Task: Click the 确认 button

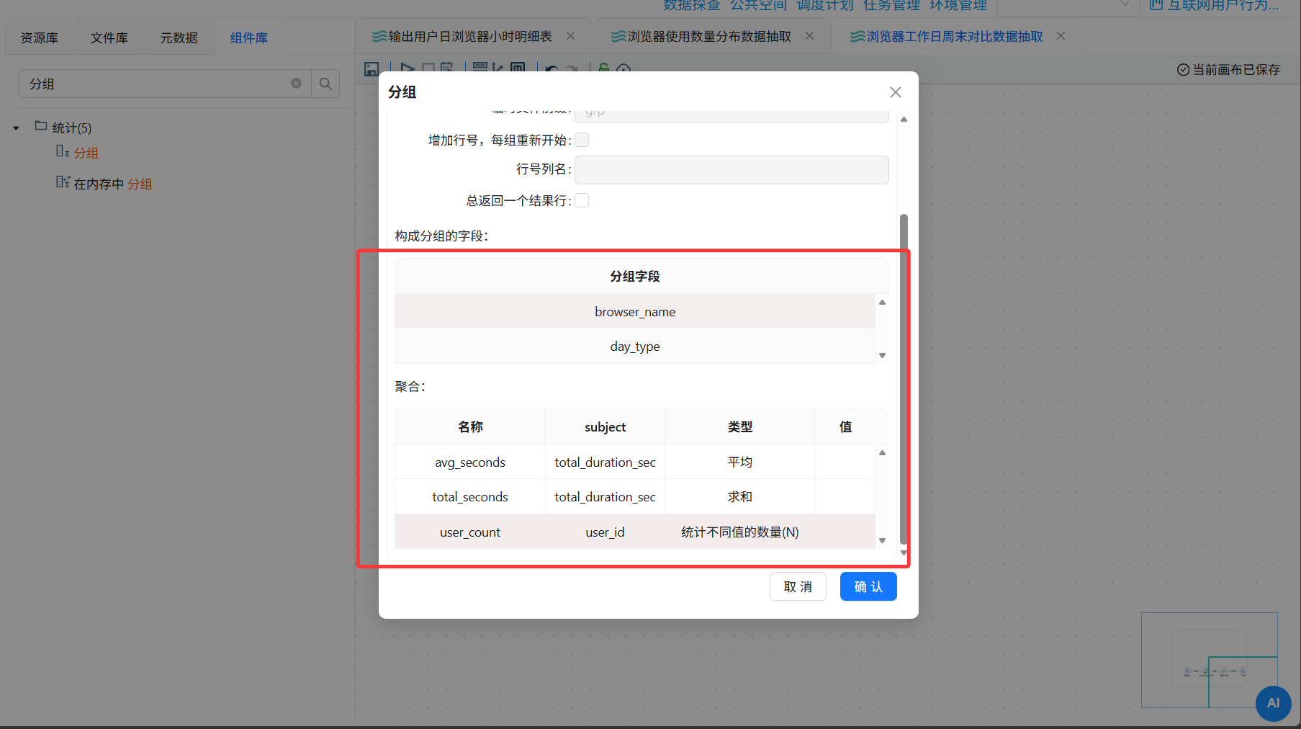Action: (868, 586)
